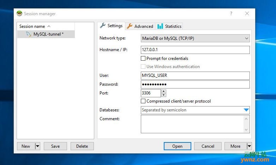
Task: Click the 'Hostname / IP:' label
Action: point(113,50)
